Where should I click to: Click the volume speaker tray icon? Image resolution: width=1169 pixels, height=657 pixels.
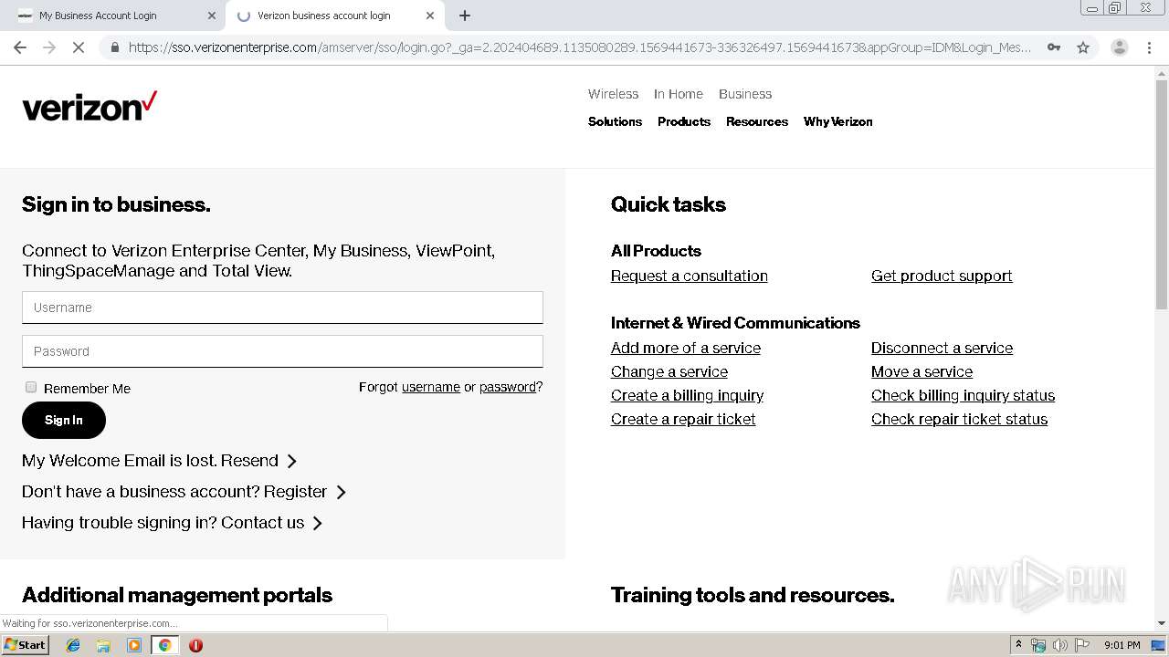[1060, 645]
